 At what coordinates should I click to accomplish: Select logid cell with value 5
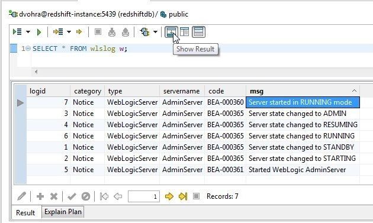pyautogui.click(x=49, y=170)
